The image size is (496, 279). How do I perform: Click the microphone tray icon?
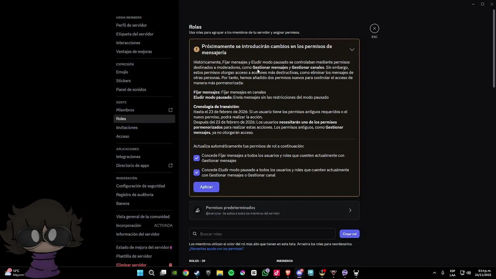(x=443, y=273)
